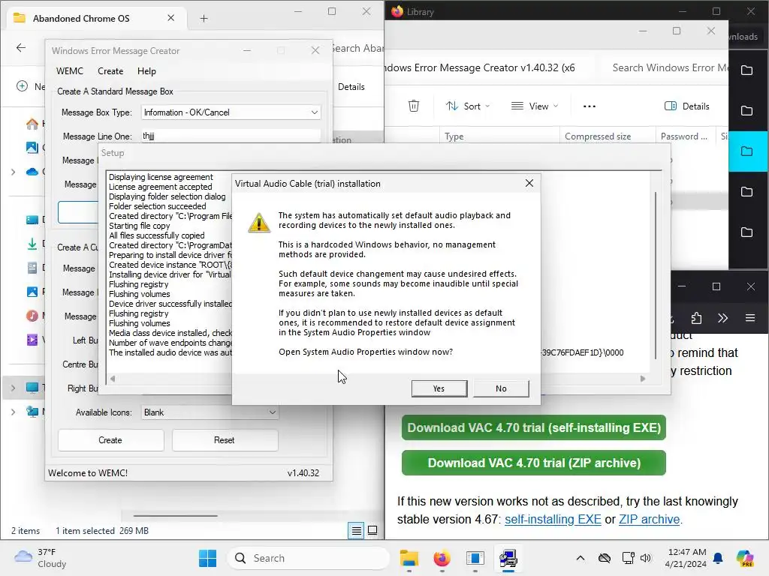Open the Windows Start menu
This screenshot has height=576, width=769.
[x=207, y=558]
